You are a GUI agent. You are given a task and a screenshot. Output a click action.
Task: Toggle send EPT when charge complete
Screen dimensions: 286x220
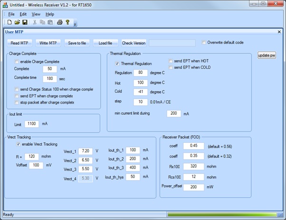pos(17,96)
